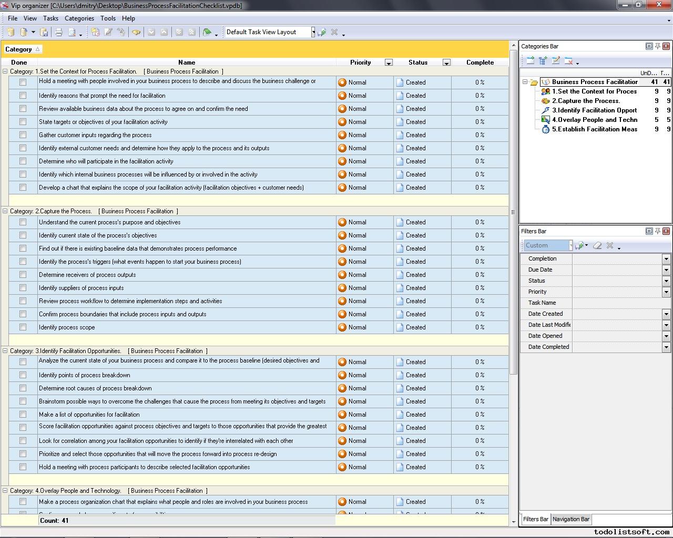Open the Completion filter dropdown
Image resolution: width=673 pixels, height=538 pixels.
(666, 258)
